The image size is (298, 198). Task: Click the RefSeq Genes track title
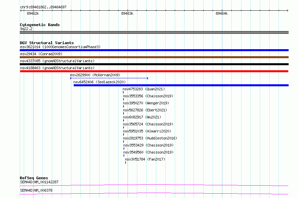[34, 178]
